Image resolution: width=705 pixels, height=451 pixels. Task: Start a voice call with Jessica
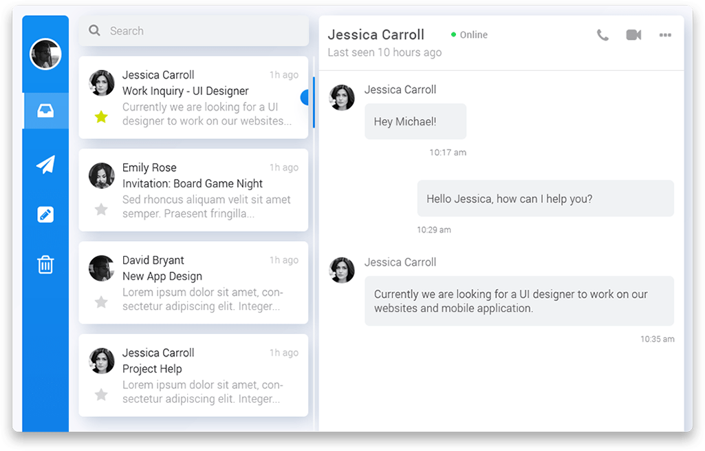click(603, 35)
